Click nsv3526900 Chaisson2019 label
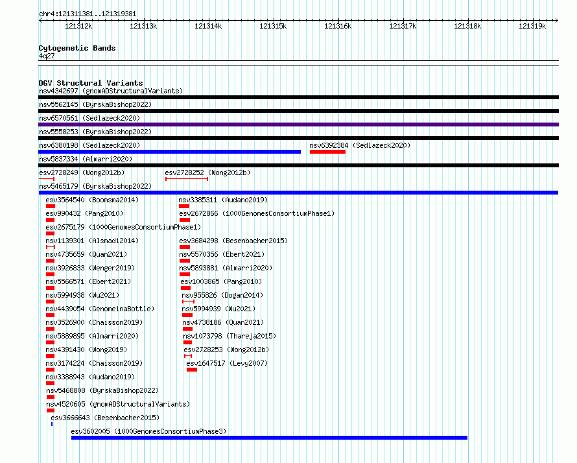Viewport: 577px width, 463px height. tap(94, 322)
